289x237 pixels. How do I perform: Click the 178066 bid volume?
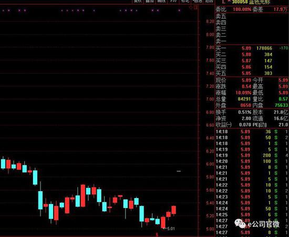264,48
